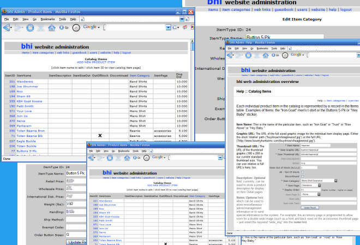Click Patti Smith item in top-left window table

[25, 106]
